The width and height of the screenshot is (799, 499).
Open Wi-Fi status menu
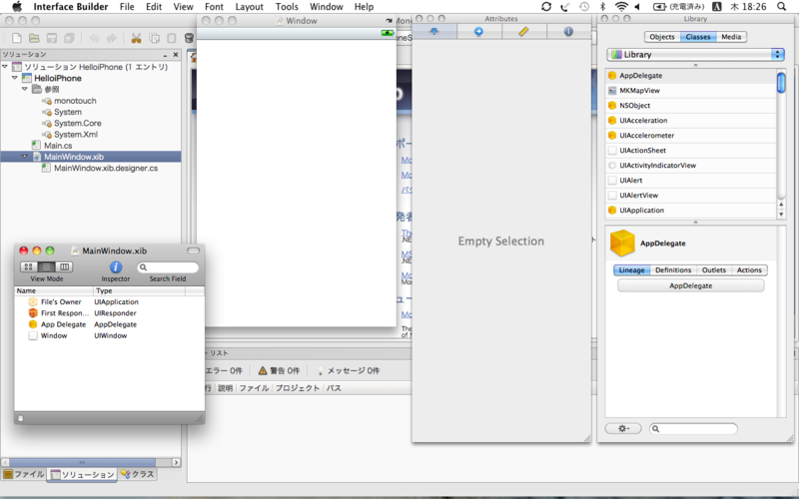pos(620,7)
